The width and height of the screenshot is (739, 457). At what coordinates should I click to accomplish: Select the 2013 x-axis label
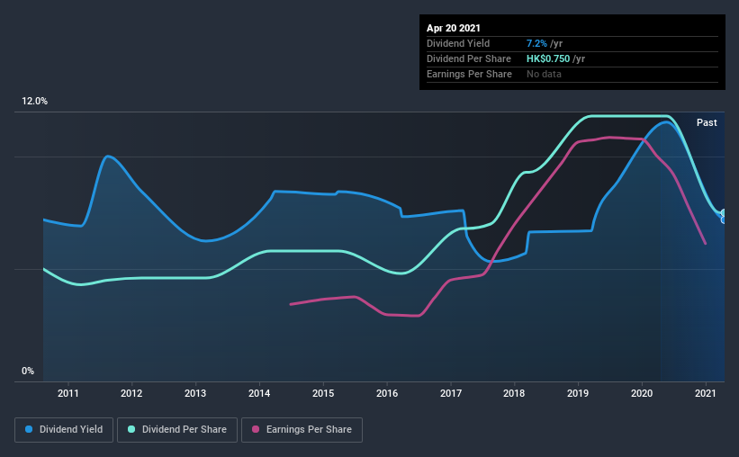pyautogui.click(x=195, y=393)
